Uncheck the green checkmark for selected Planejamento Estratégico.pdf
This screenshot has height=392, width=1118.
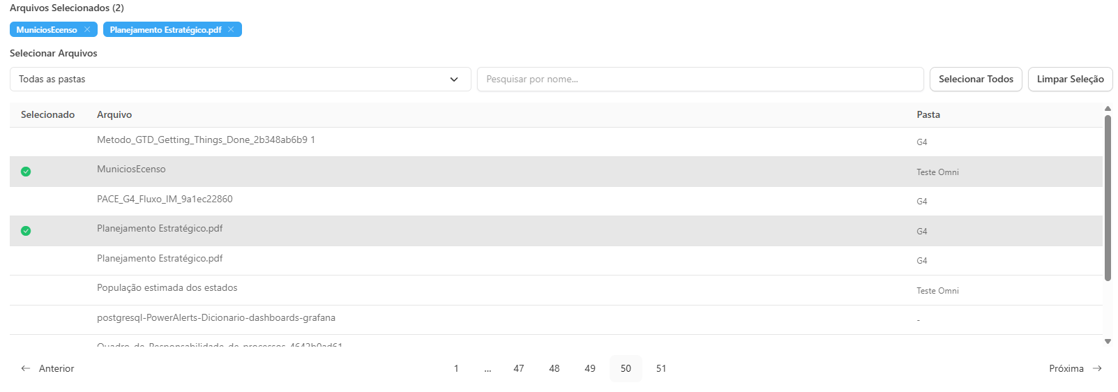pos(26,231)
